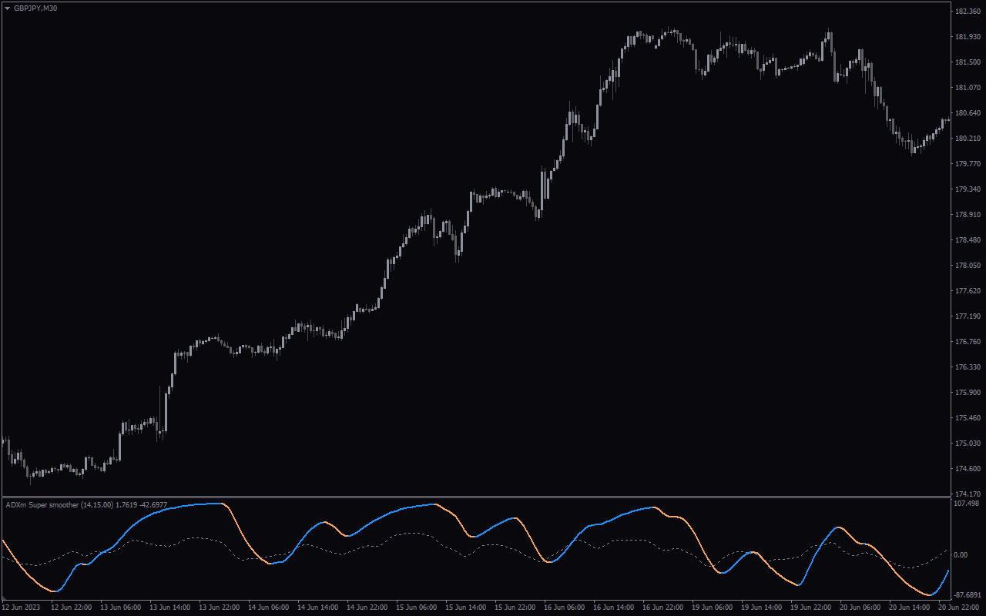Select the 16 Jun 06:00 time label

(x=564, y=608)
